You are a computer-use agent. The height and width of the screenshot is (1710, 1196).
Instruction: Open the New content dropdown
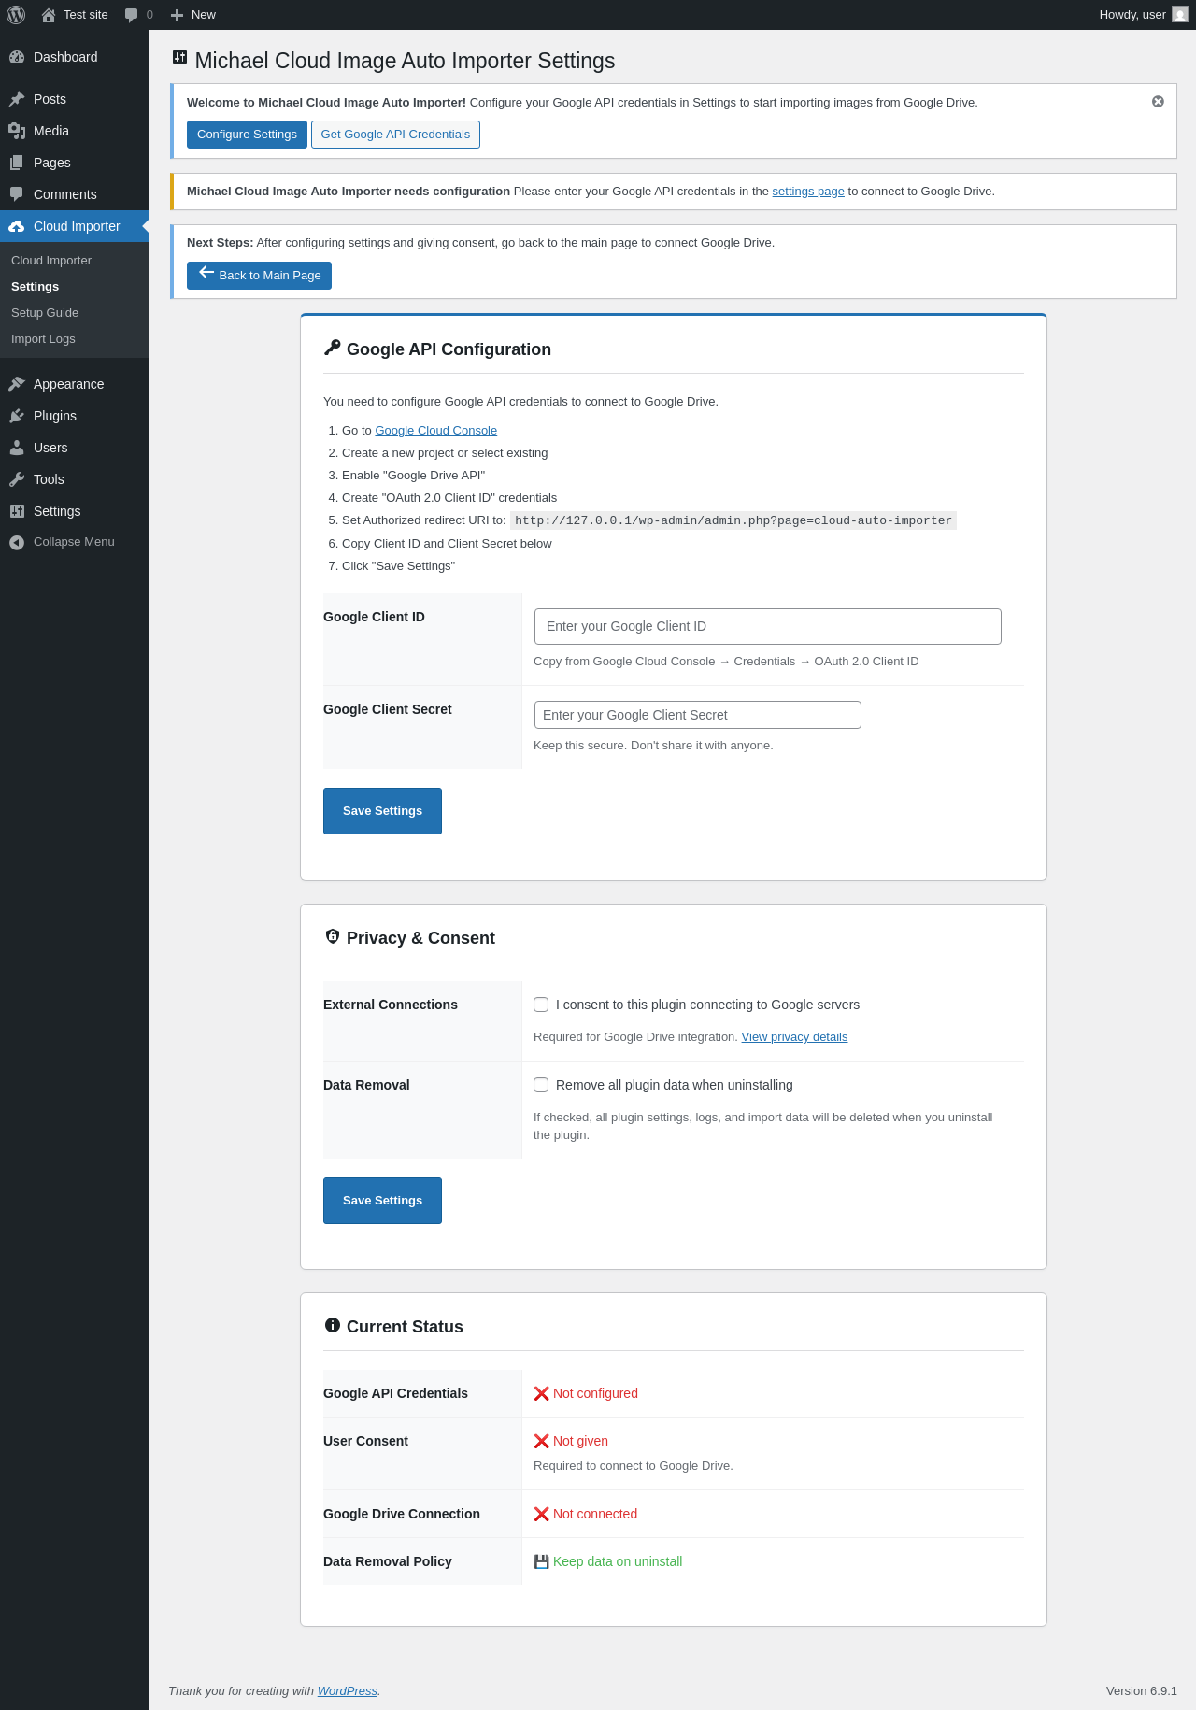click(x=193, y=15)
